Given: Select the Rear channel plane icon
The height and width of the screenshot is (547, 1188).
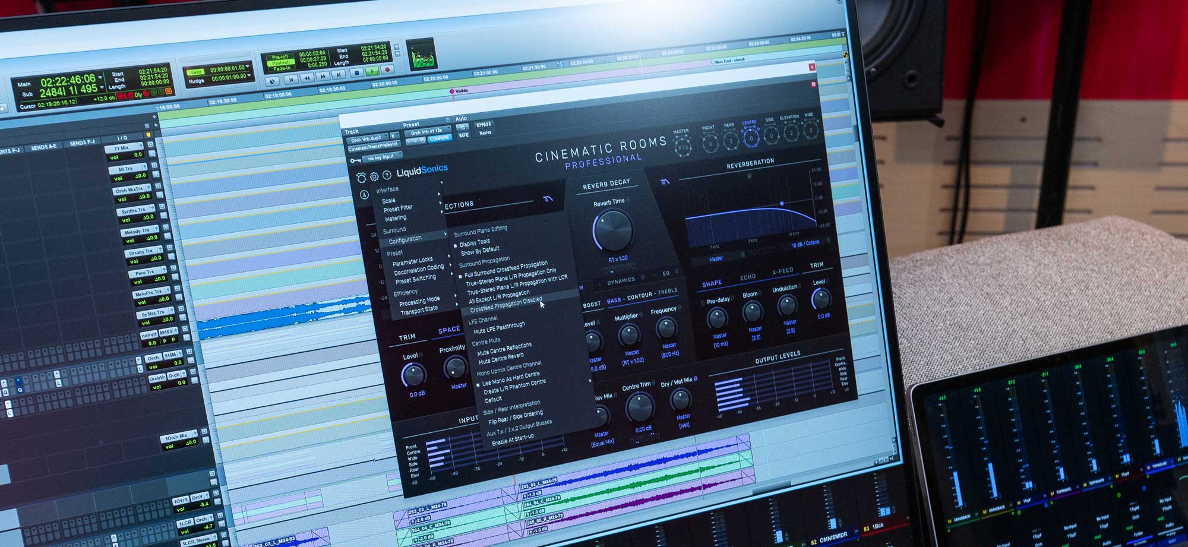Looking at the screenshot, I should pos(731,141).
